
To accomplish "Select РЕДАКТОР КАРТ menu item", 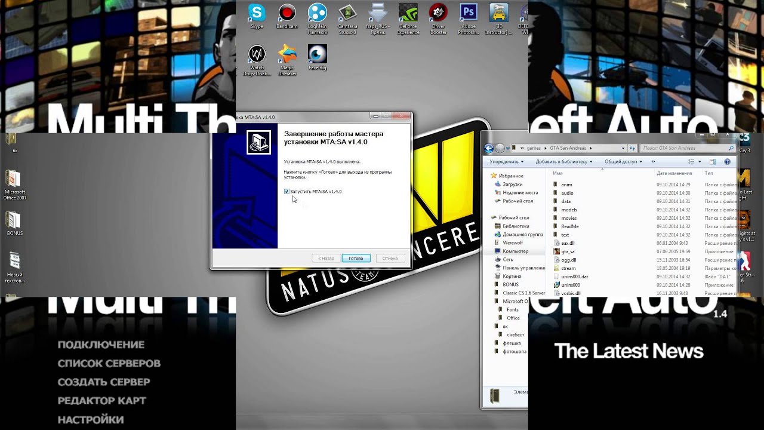I will [x=102, y=401].
